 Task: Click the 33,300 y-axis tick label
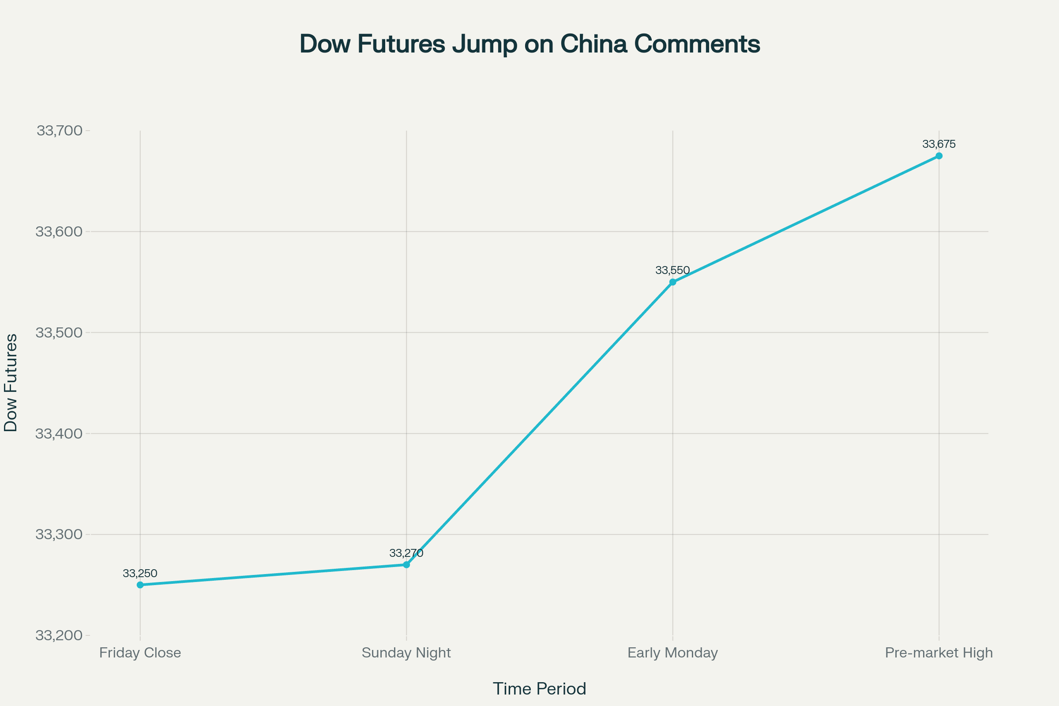60,534
